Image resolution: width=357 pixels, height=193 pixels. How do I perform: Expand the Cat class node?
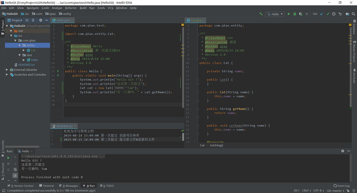click(x=24, y=50)
